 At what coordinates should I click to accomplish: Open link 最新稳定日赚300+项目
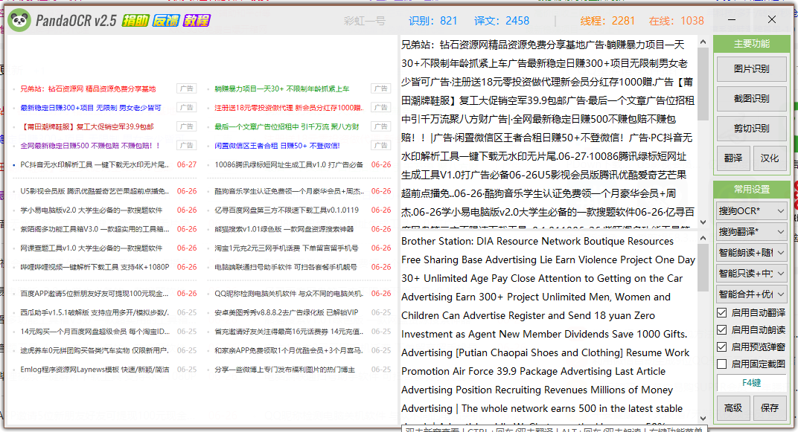pos(91,108)
